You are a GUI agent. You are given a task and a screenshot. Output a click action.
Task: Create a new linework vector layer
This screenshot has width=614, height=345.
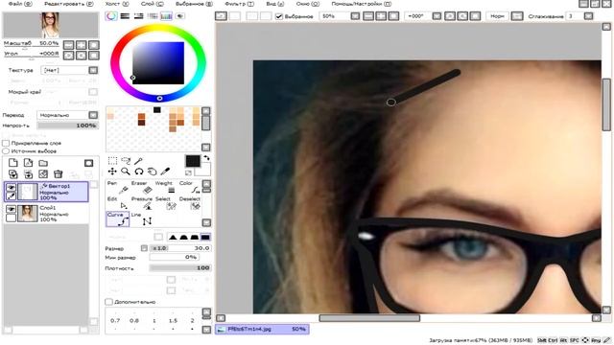click(28, 163)
